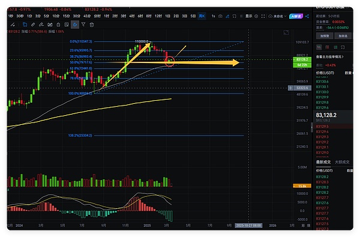Expand the 未命名 layout dropdown
Screen dimensions: 360x237
point(278,16)
